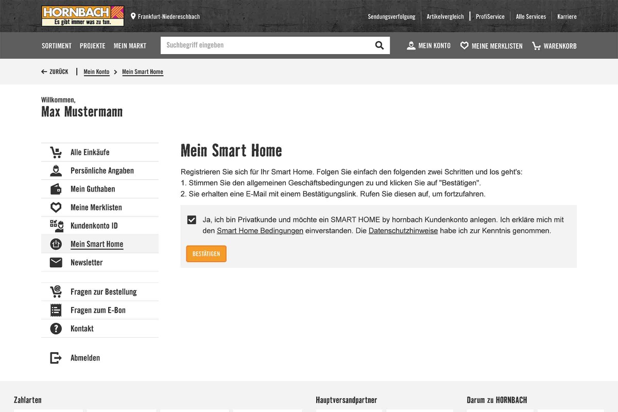Open ProfiService link
Viewport: 618px width, 412px height.
point(490,16)
